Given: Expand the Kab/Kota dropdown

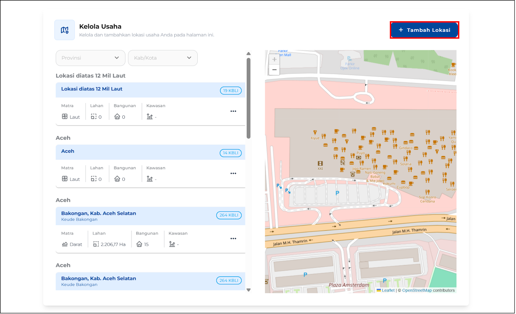Looking at the screenshot, I should click(x=163, y=58).
